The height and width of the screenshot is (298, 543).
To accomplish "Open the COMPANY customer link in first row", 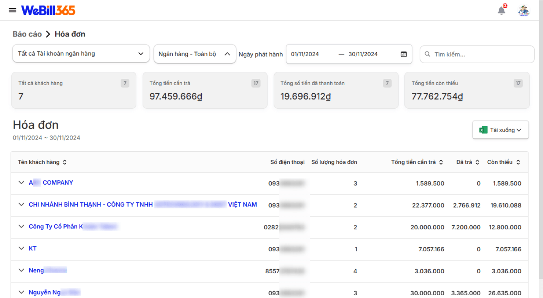I will click(x=51, y=183).
